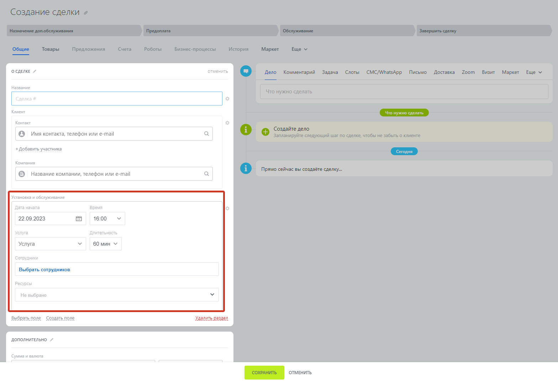The height and width of the screenshot is (382, 558).
Task: Click the ОТМЕНИТЬ button at bottom
Action: pos(300,373)
